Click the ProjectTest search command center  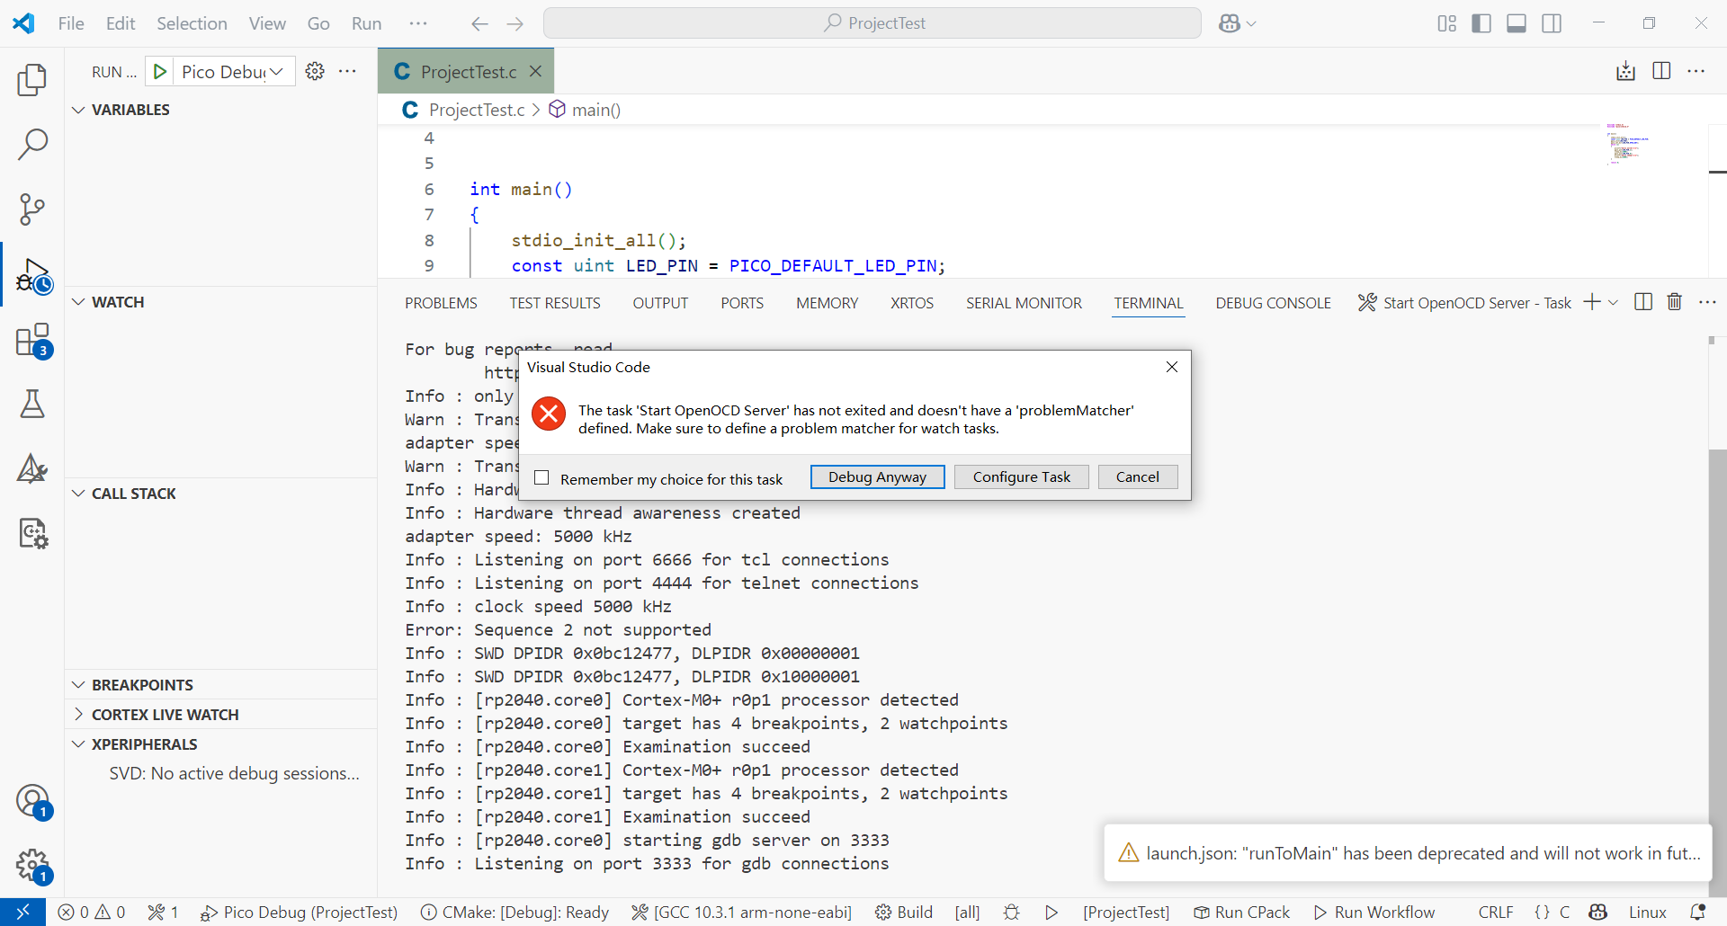click(872, 23)
